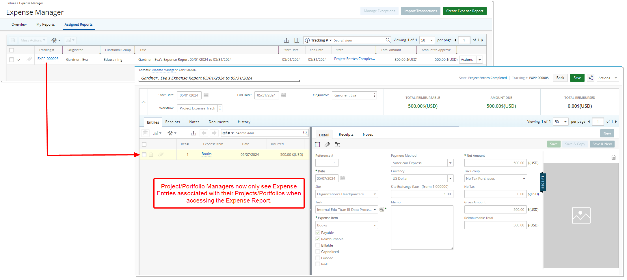Open the chart menu in Entries toolbar
Screen dimensions: 627x280
(x=157, y=133)
